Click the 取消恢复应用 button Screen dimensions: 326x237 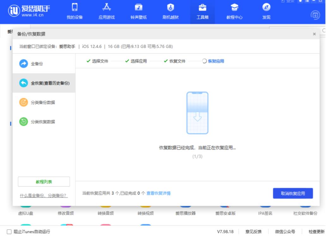pyautogui.click(x=293, y=193)
